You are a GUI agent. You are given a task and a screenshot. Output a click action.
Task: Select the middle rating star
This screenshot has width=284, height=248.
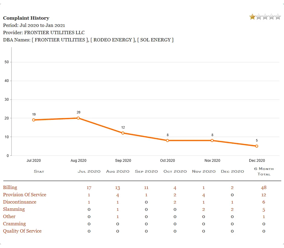[x=265, y=17]
